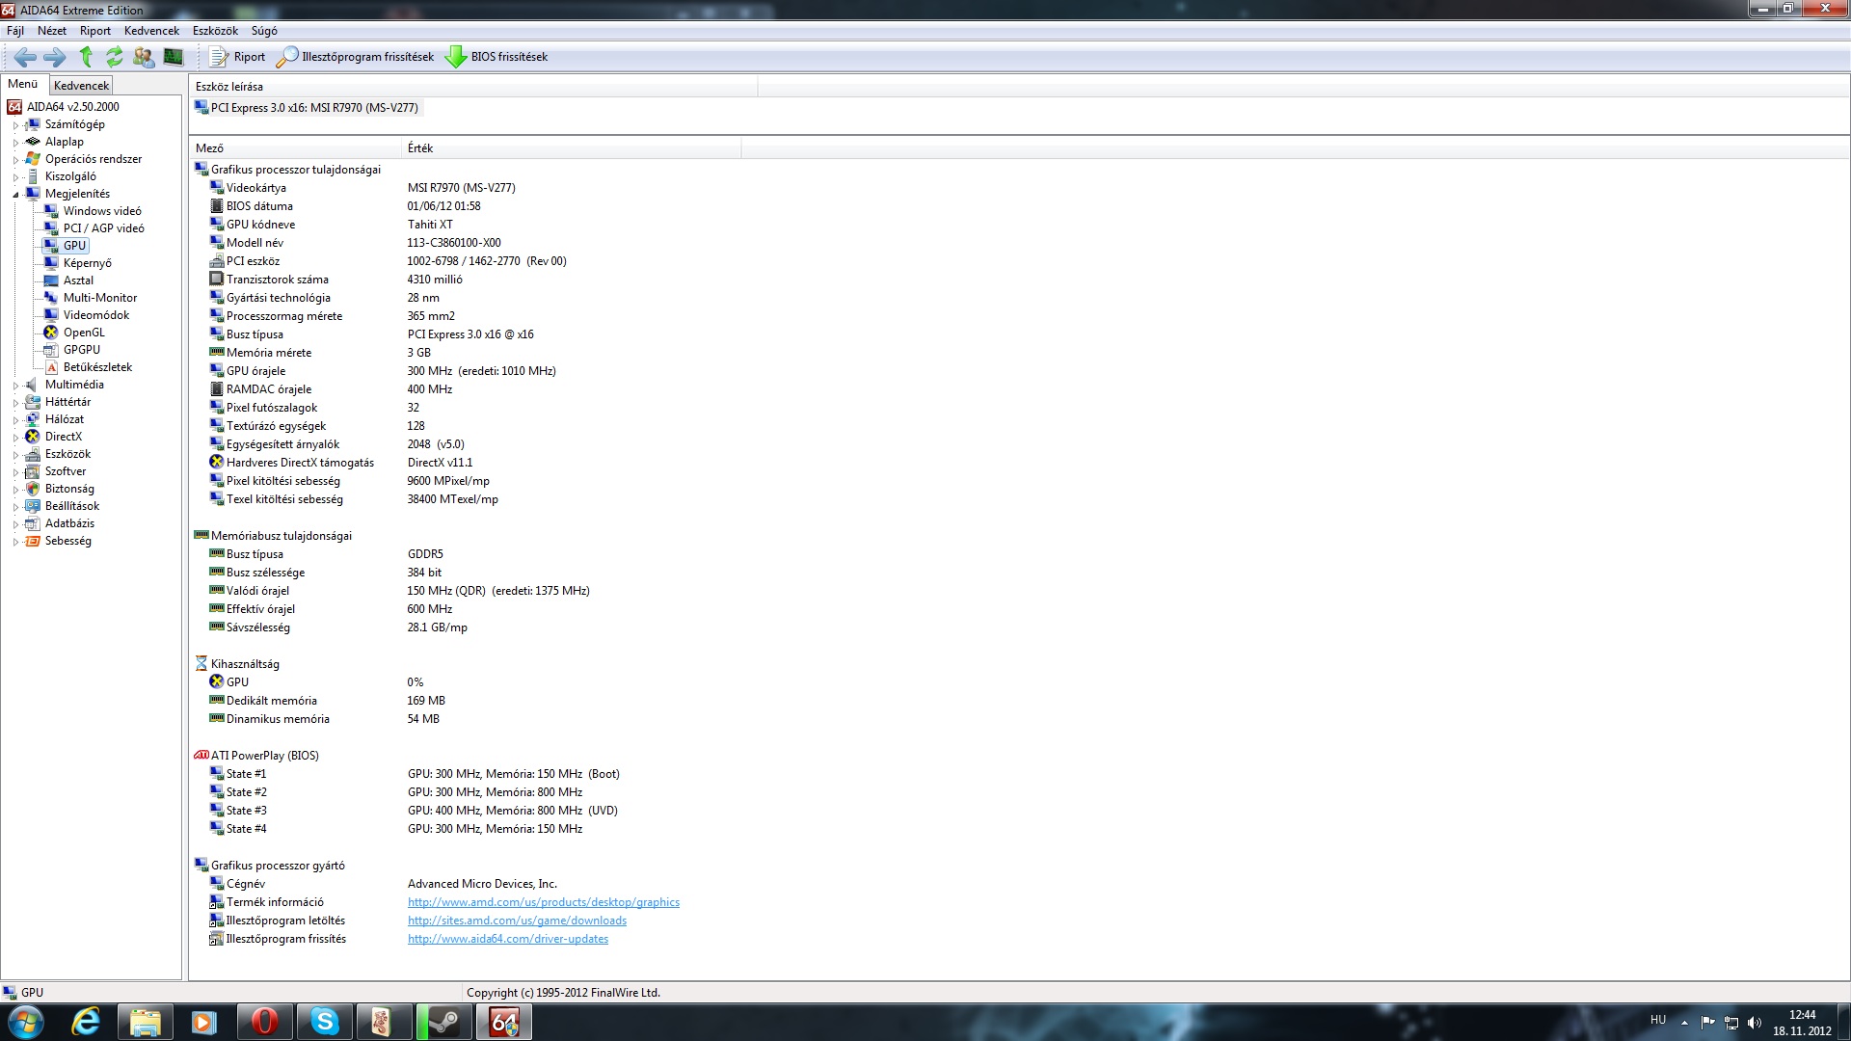The height and width of the screenshot is (1041, 1851).
Task: Open the sites.amd.com game downloads link
Action: [x=517, y=921]
